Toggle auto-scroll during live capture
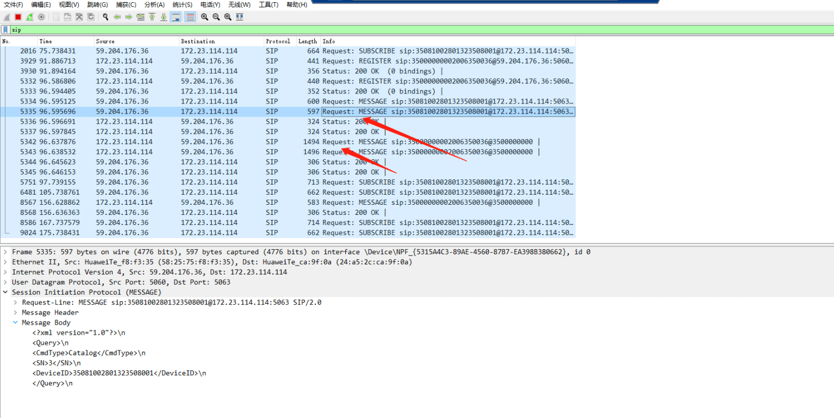Image resolution: width=834 pixels, height=418 pixels. [x=176, y=17]
